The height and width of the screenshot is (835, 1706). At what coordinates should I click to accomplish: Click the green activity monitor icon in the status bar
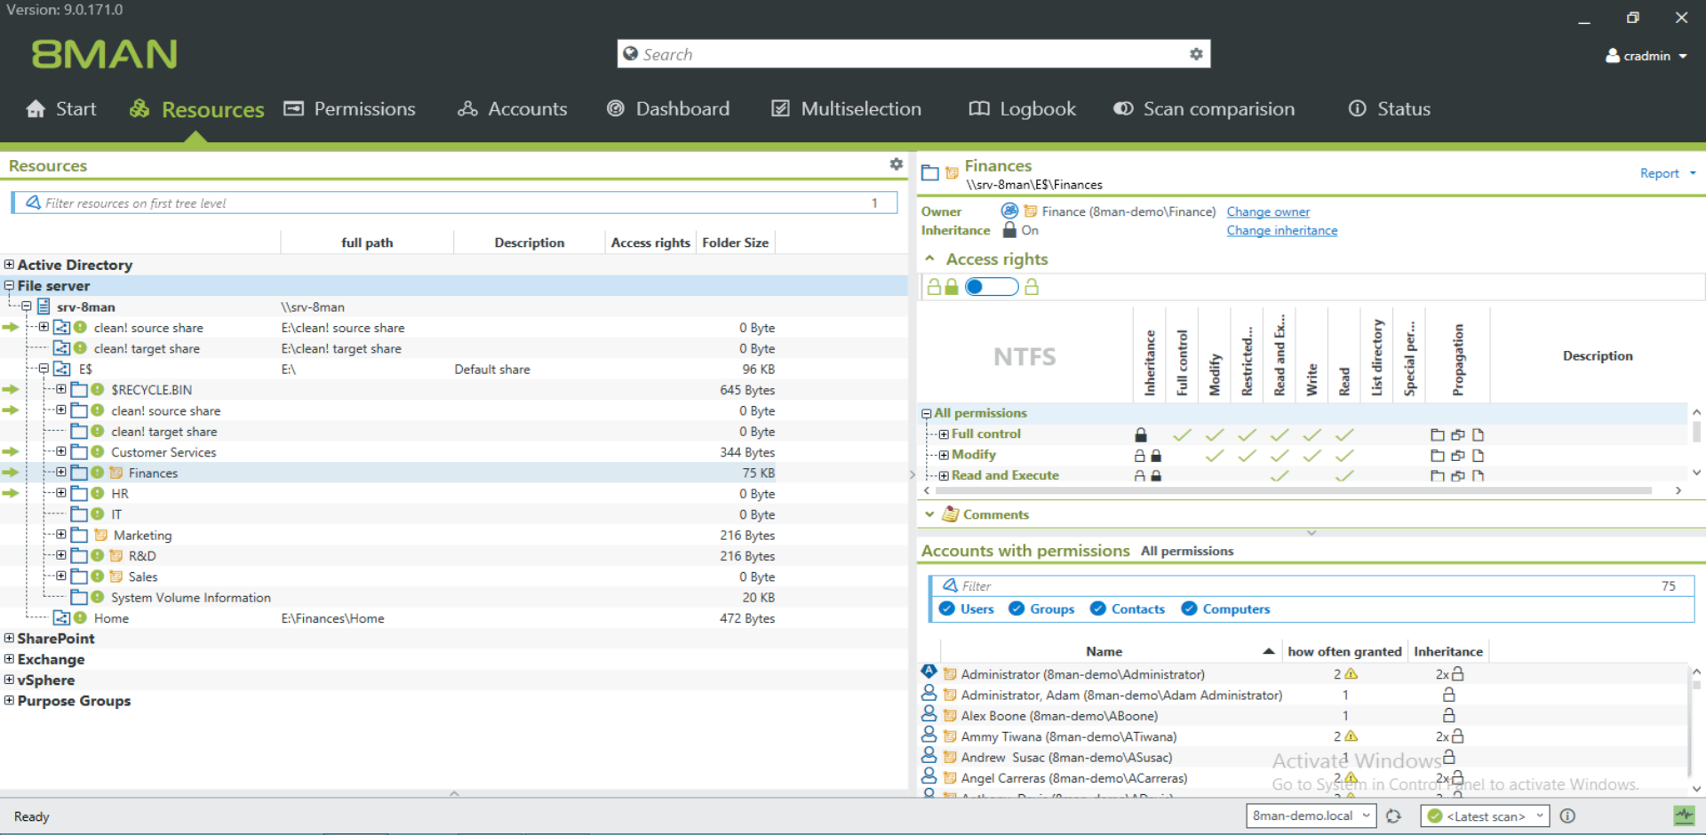tap(1684, 815)
